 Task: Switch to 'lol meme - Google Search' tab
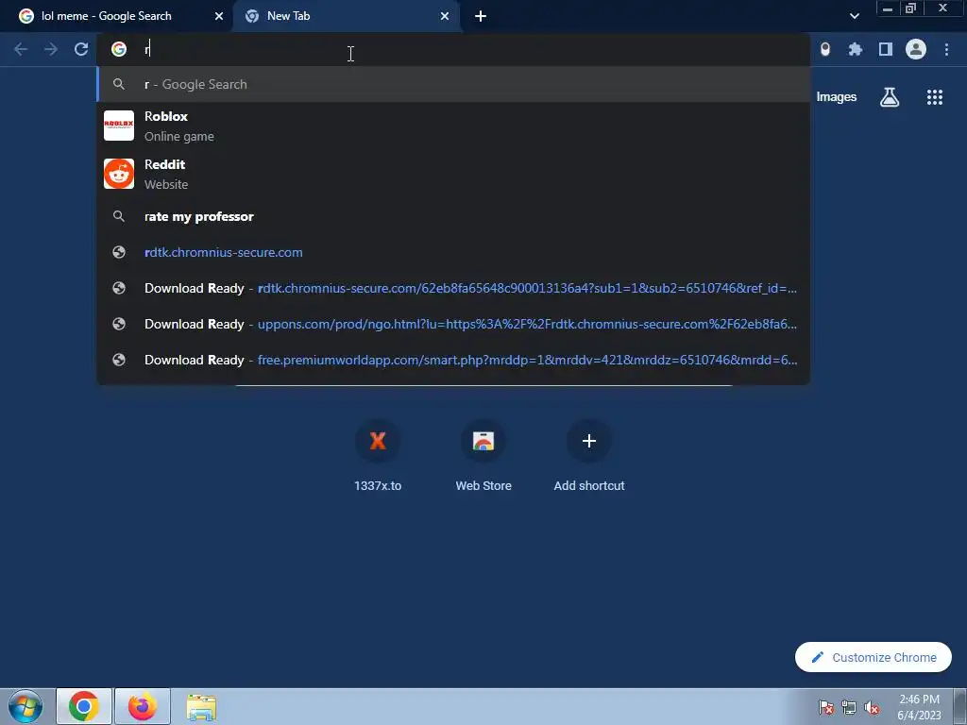pyautogui.click(x=117, y=16)
